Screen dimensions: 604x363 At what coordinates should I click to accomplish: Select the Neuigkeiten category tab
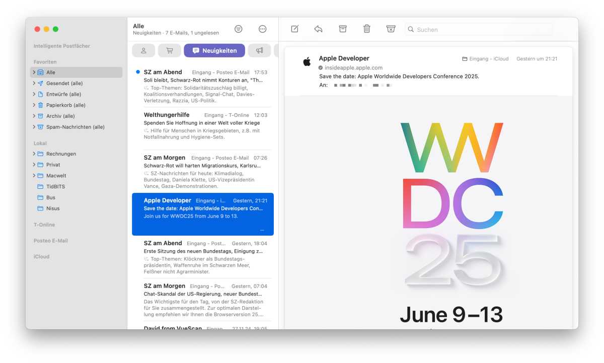tap(214, 50)
